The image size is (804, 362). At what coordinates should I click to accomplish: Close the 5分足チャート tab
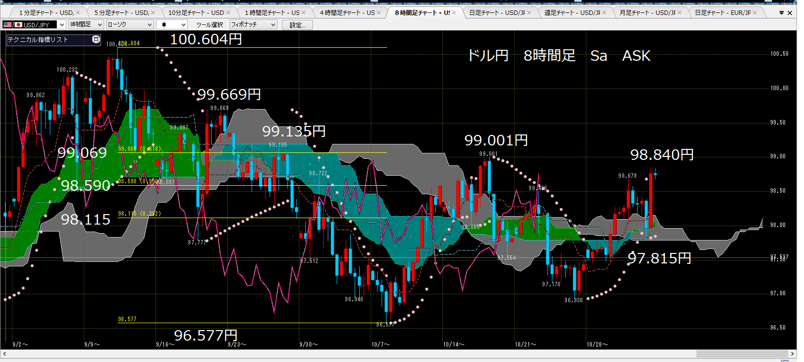[x=153, y=13]
